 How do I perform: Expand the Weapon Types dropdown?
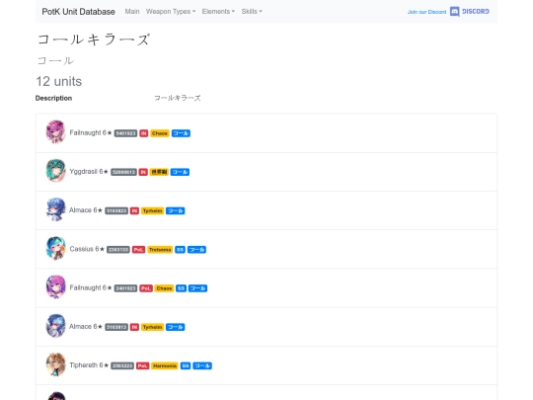(x=171, y=12)
